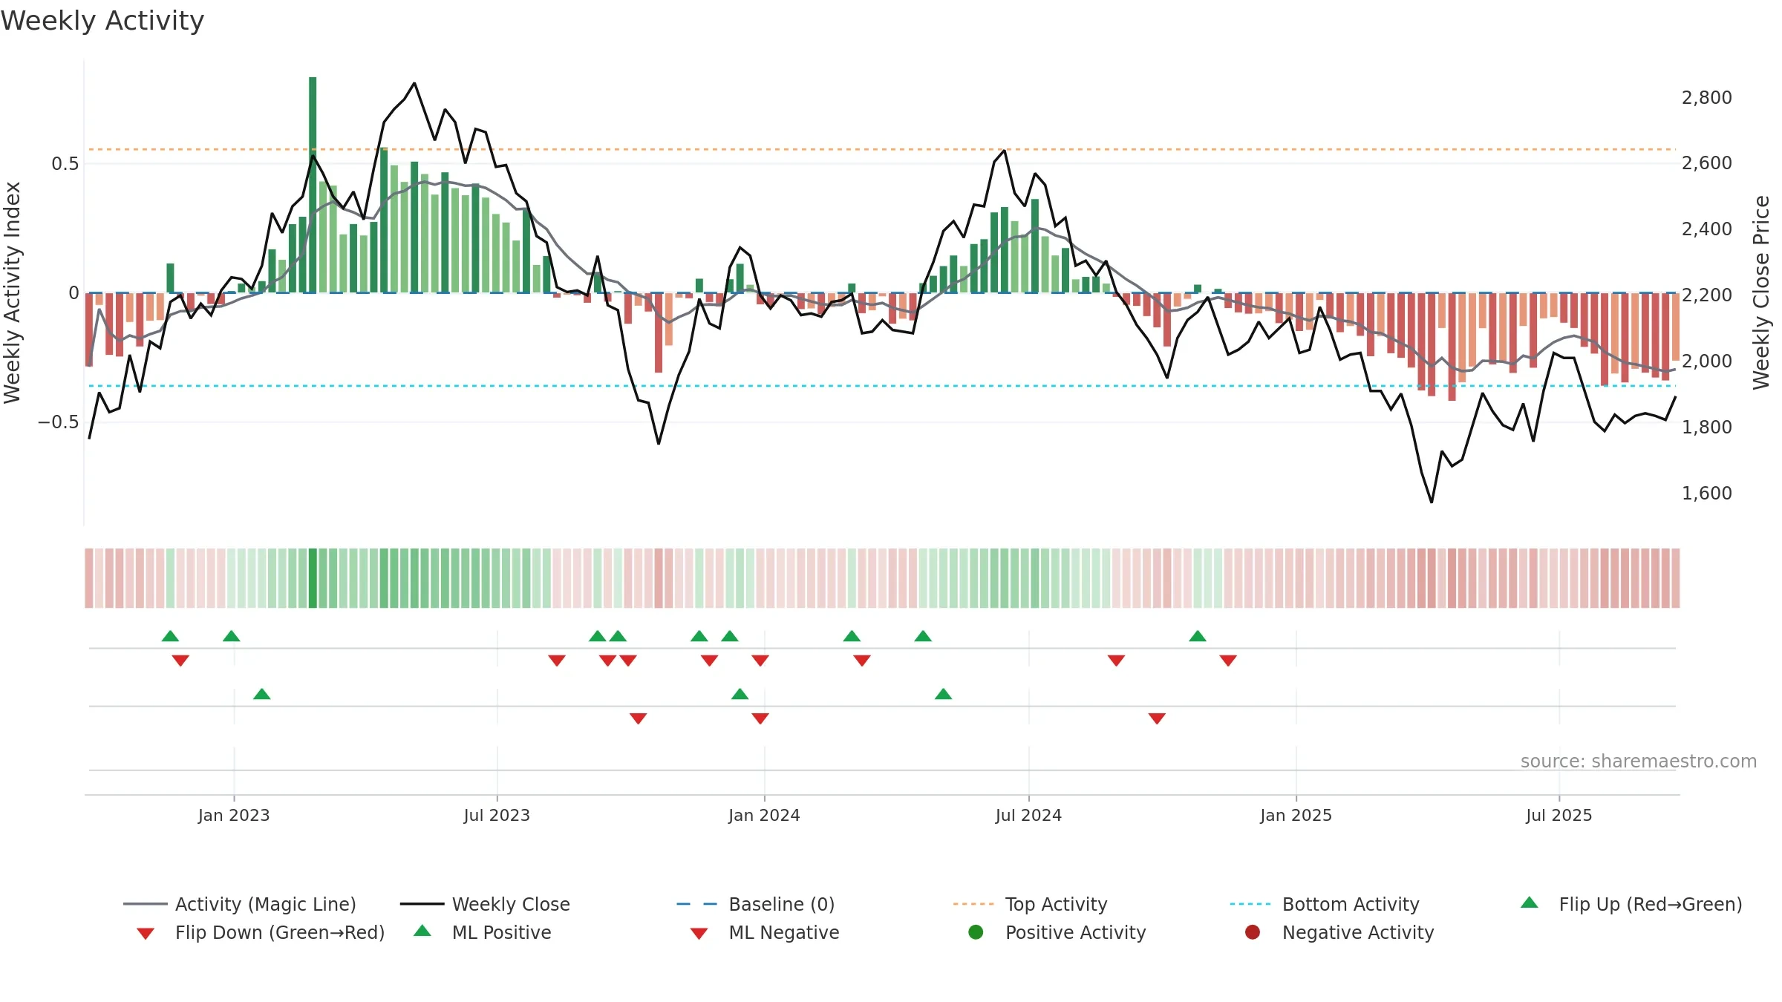
Task: Click the ML Positive marker near May 2024
Action: pyautogui.click(x=943, y=694)
